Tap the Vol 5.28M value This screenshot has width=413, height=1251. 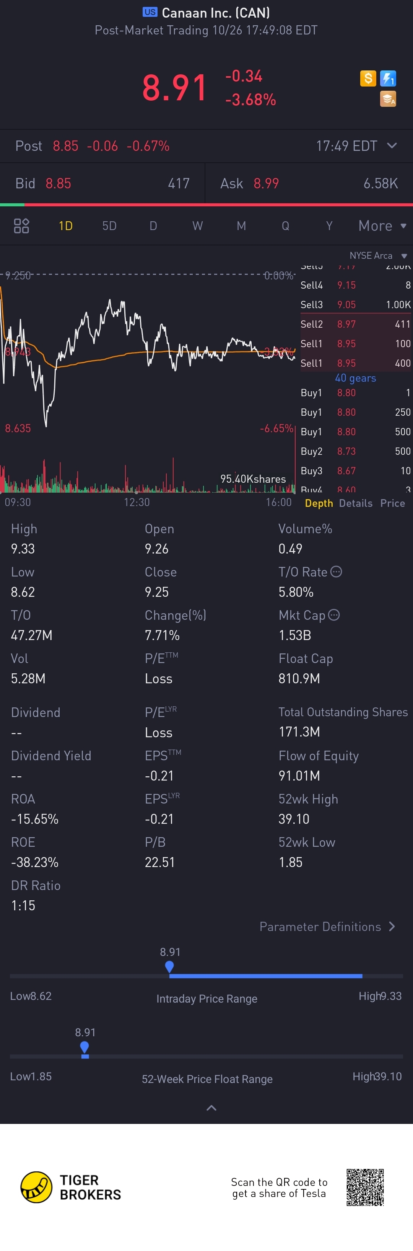click(28, 678)
